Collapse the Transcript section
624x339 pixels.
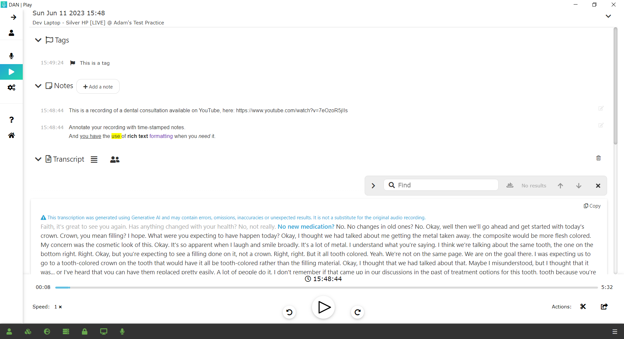[38, 159]
